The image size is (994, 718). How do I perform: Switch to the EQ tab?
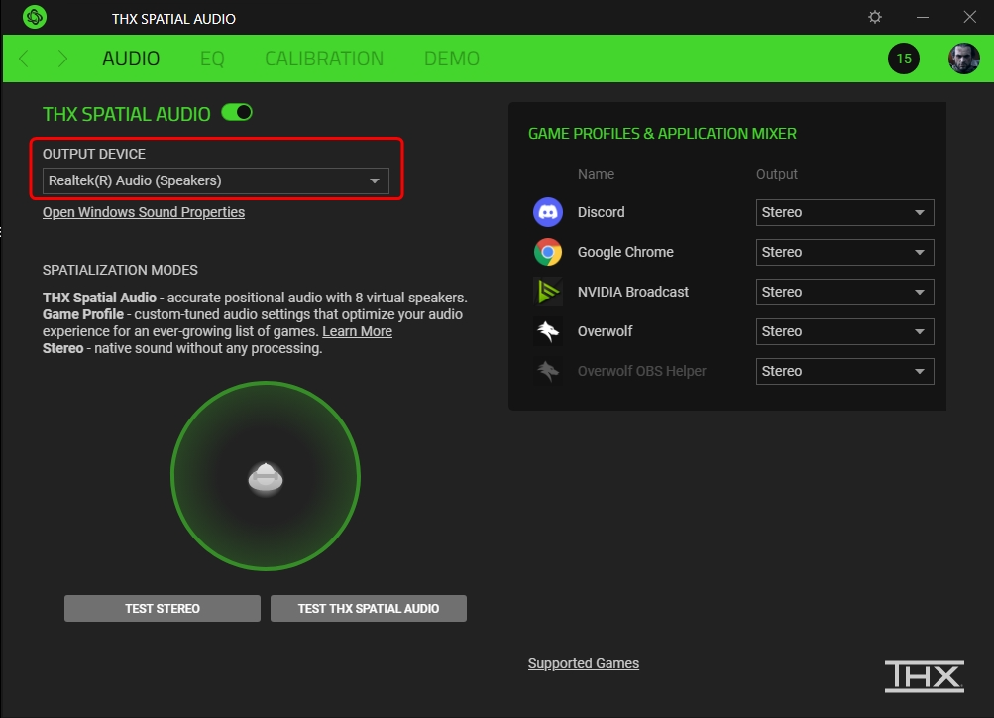coord(212,59)
